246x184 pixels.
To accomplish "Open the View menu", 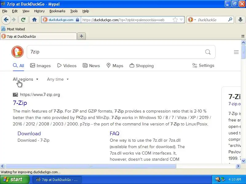I will tap(26, 11).
